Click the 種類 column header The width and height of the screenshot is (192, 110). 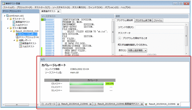tap(57, 80)
